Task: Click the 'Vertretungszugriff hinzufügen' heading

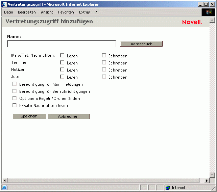Action: click(x=49, y=21)
